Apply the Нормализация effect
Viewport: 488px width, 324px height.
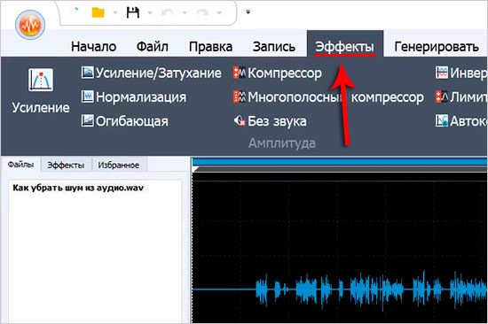pos(134,96)
